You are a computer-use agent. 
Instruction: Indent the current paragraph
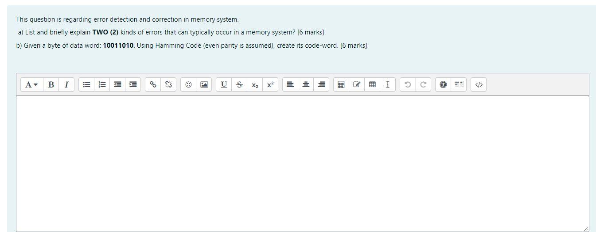click(133, 84)
